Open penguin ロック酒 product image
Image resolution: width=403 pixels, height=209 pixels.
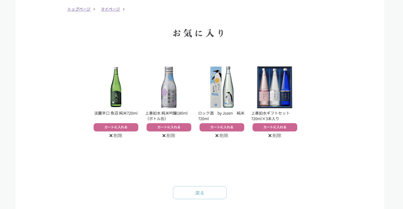[x=222, y=87]
